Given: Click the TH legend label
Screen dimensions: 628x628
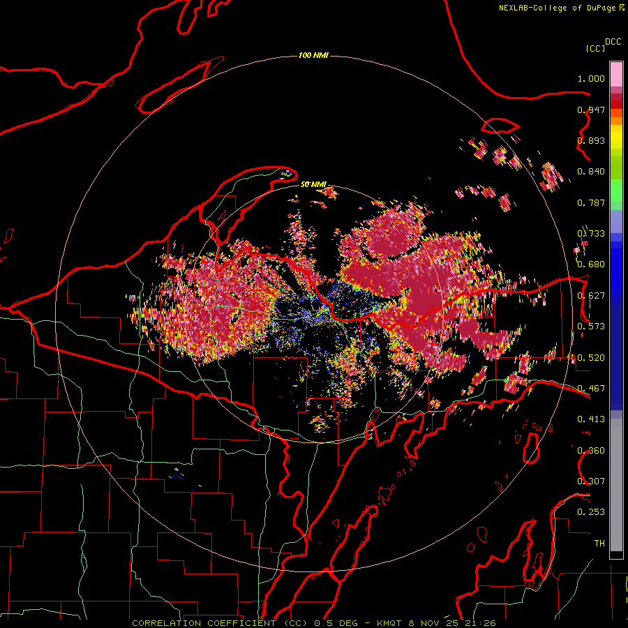Looking at the screenshot, I should click(x=599, y=544).
